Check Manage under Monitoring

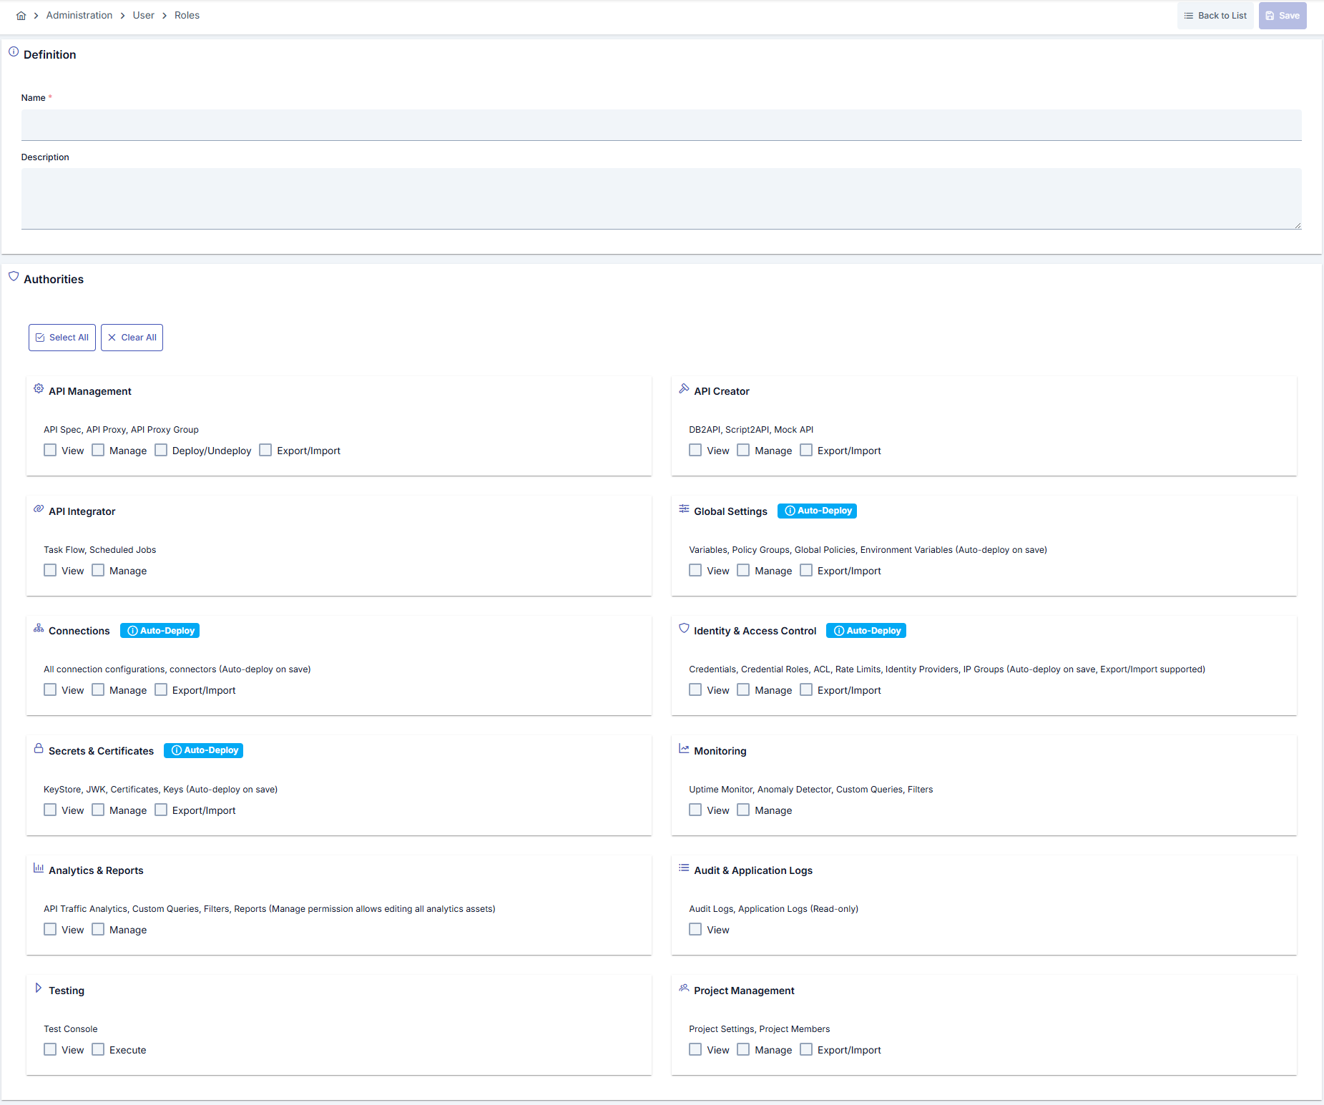(x=743, y=810)
